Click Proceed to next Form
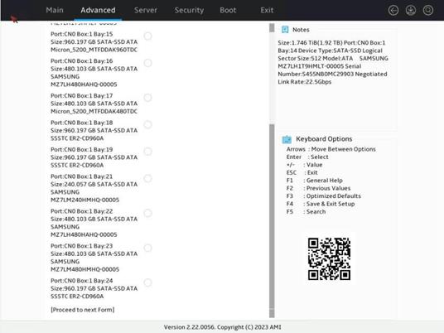This screenshot has height=333, width=444. (82, 310)
